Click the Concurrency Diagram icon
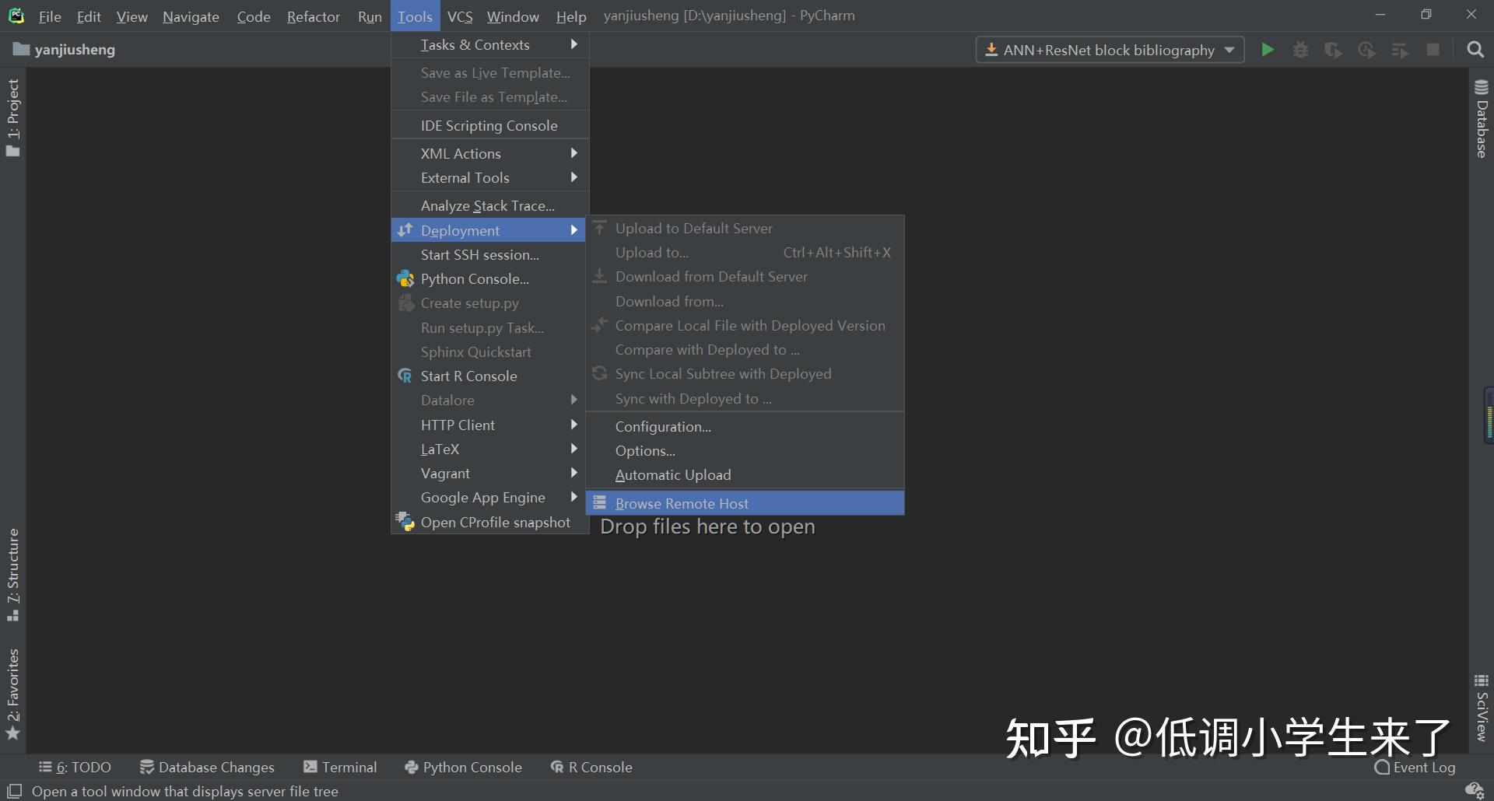Viewport: 1494px width, 801px height. pyautogui.click(x=1400, y=50)
